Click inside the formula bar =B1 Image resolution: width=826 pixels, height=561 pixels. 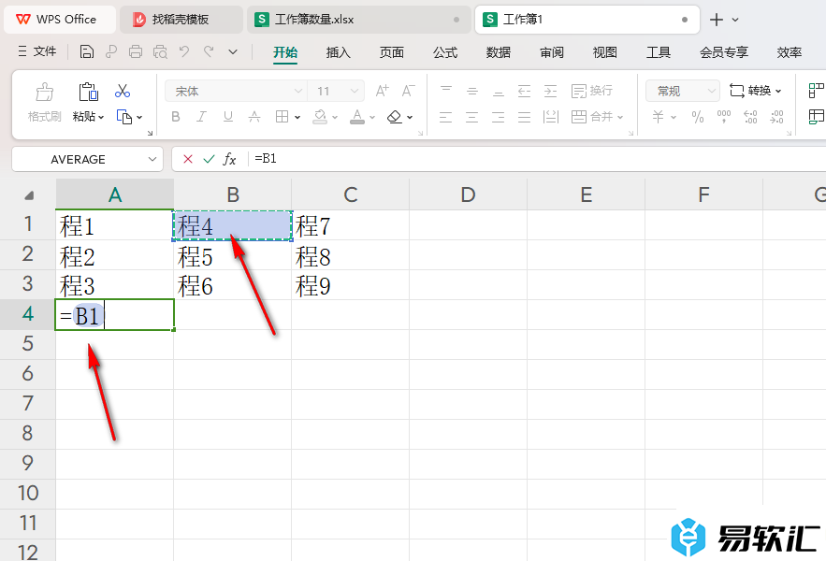point(536,159)
